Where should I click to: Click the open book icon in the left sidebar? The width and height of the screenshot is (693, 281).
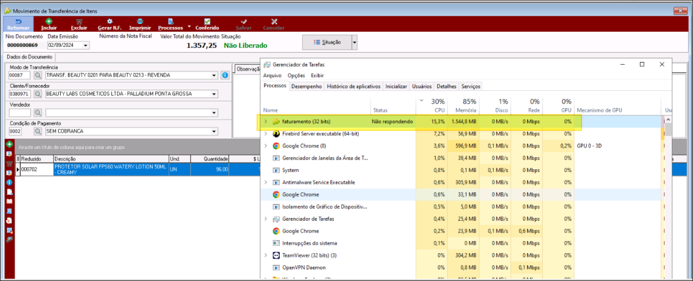pyautogui.click(x=9, y=201)
